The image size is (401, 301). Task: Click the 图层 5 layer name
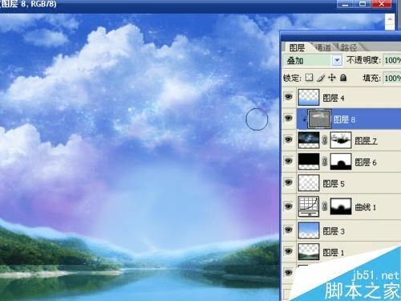pyautogui.click(x=334, y=184)
